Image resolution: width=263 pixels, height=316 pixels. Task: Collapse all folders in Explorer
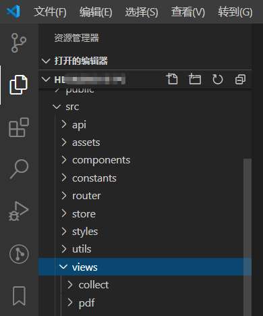[240, 79]
